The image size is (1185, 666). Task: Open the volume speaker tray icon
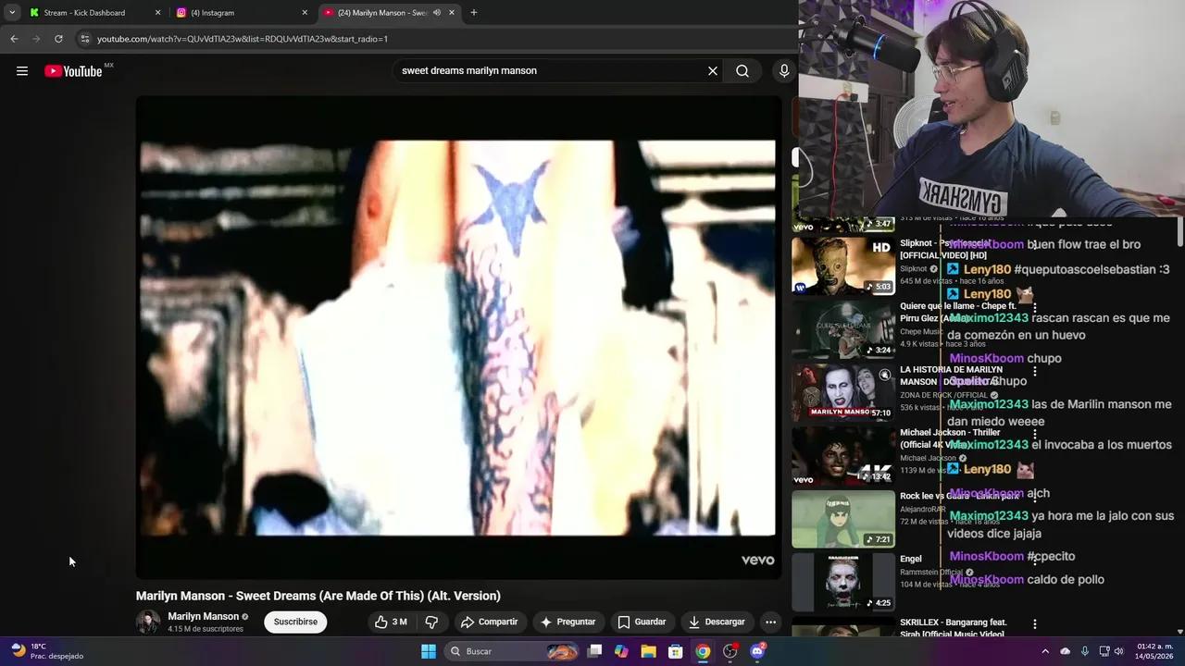pos(1119,651)
